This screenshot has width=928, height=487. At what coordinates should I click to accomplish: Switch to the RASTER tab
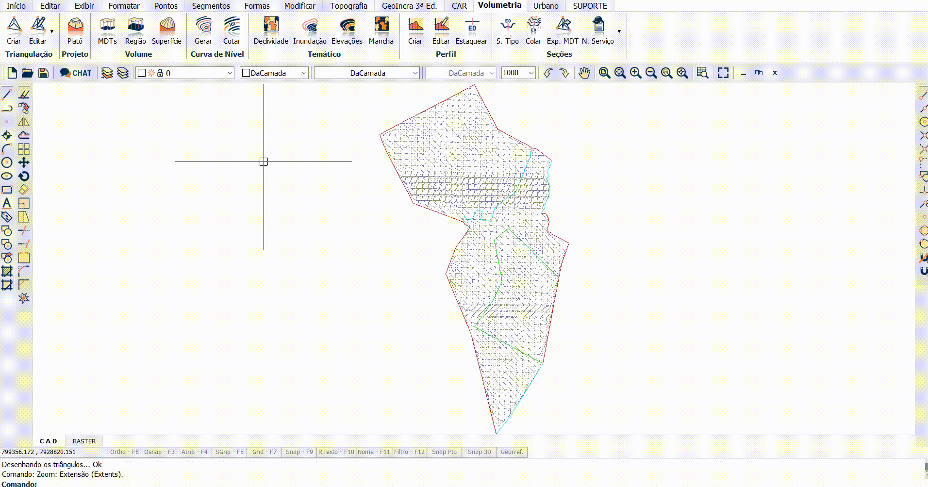point(84,441)
